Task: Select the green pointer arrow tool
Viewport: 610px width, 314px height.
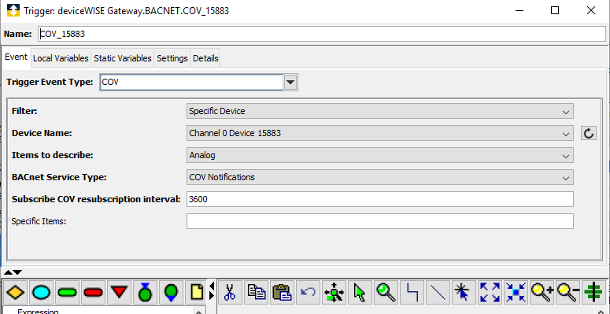Action: [360, 292]
